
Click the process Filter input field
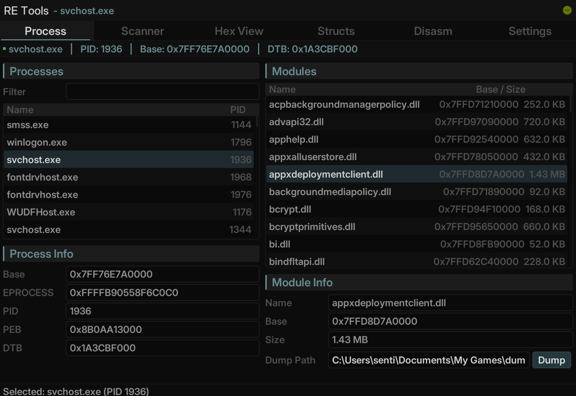162,92
